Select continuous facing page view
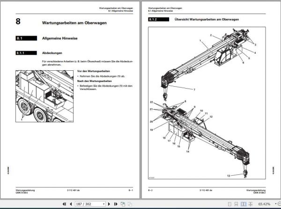 coord(251,204)
